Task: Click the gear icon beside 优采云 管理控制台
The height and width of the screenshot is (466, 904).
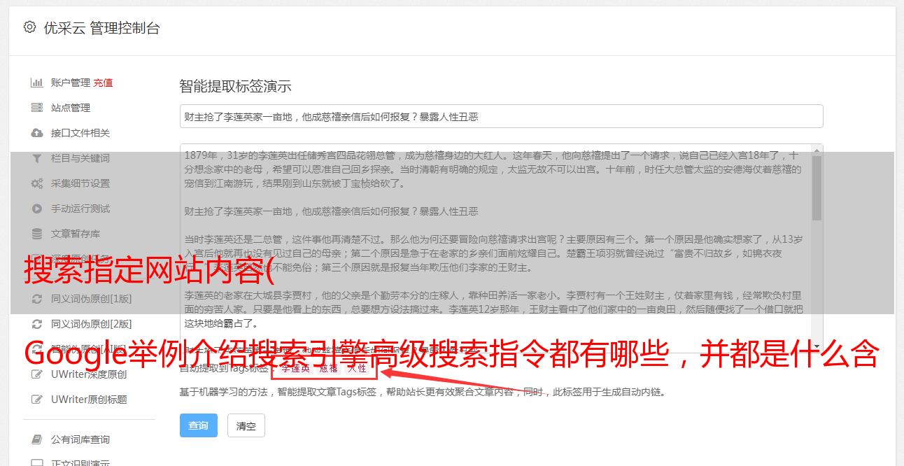Action: tap(29, 27)
